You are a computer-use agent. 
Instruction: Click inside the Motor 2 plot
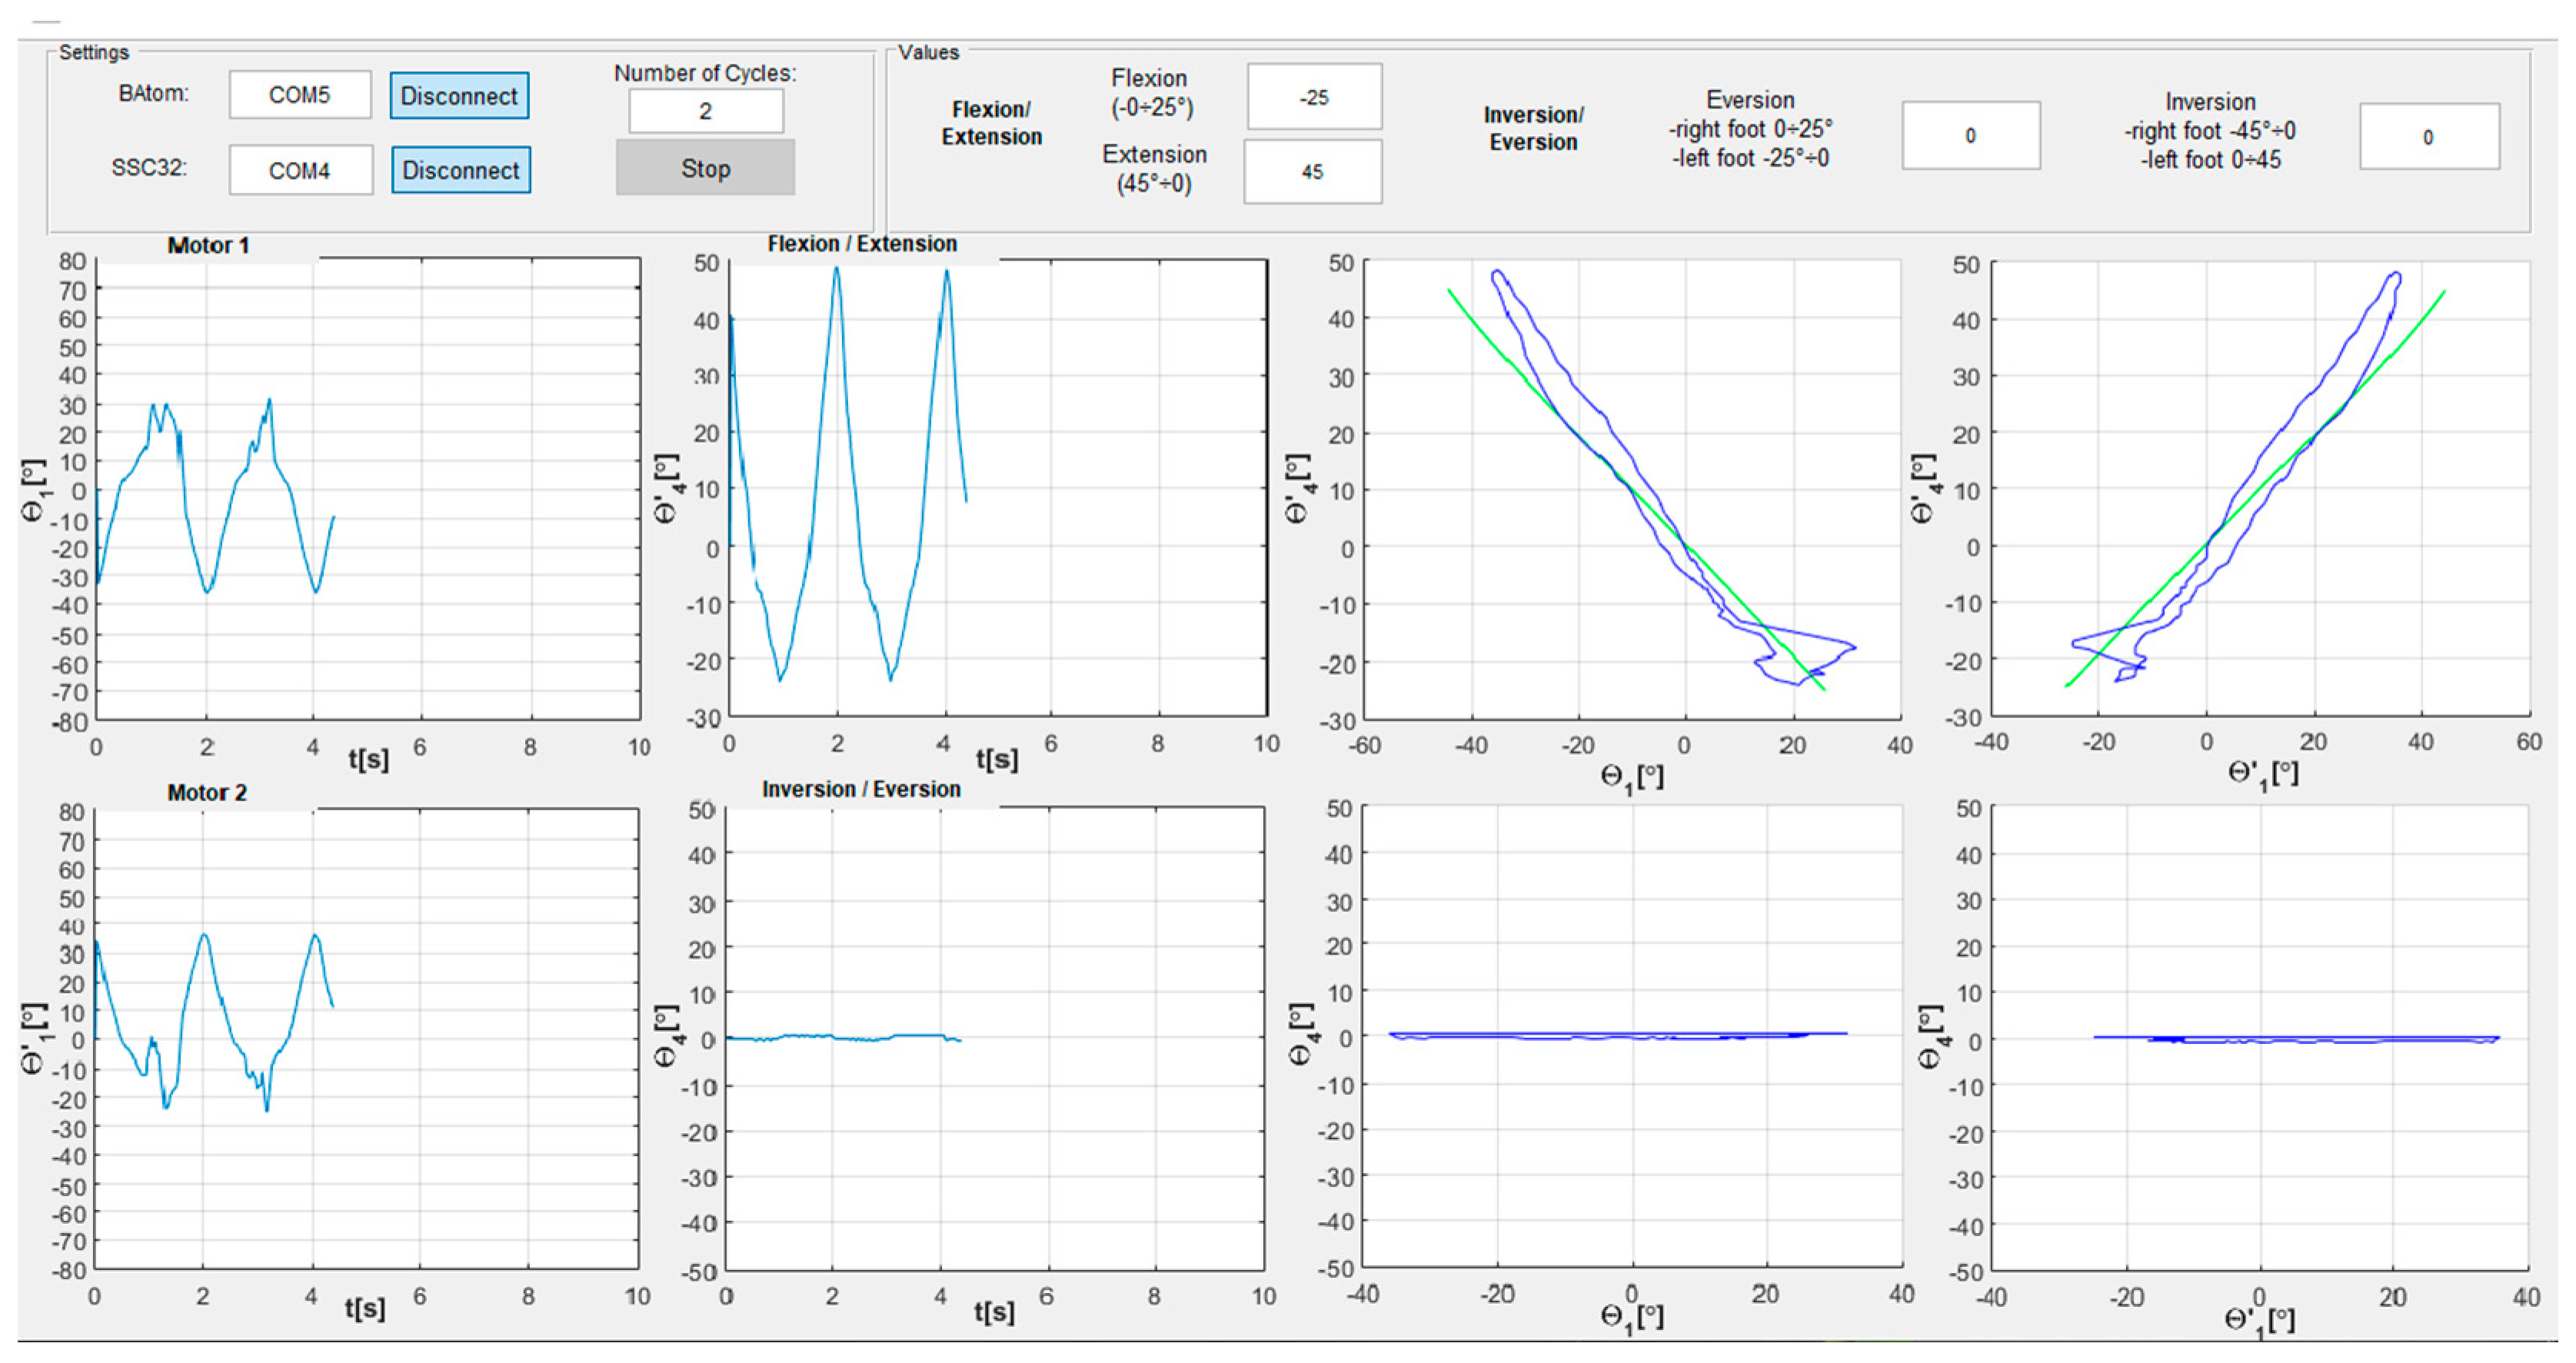click(x=366, y=1040)
